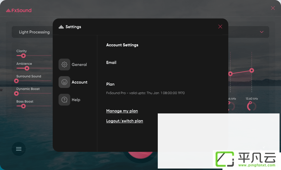Open the General settings gear icon
Image resolution: width=281 pixels, height=170 pixels.
64,64
